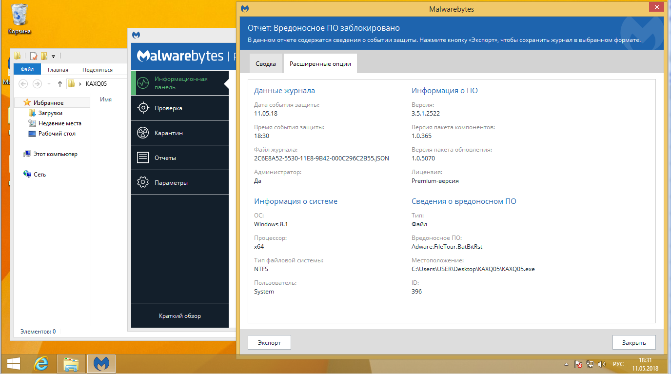Click the star icon next to Избранное

click(x=27, y=102)
